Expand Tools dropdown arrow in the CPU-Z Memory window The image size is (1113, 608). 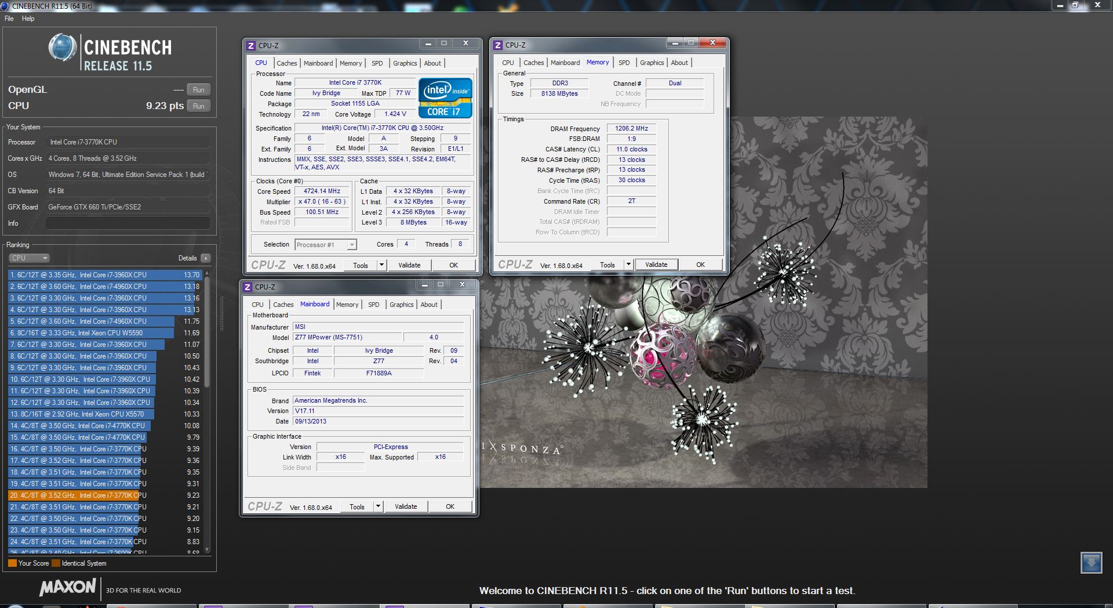pyautogui.click(x=628, y=265)
